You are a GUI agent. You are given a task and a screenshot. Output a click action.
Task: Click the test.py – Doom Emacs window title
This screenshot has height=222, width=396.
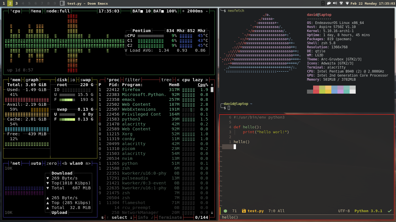87,3
